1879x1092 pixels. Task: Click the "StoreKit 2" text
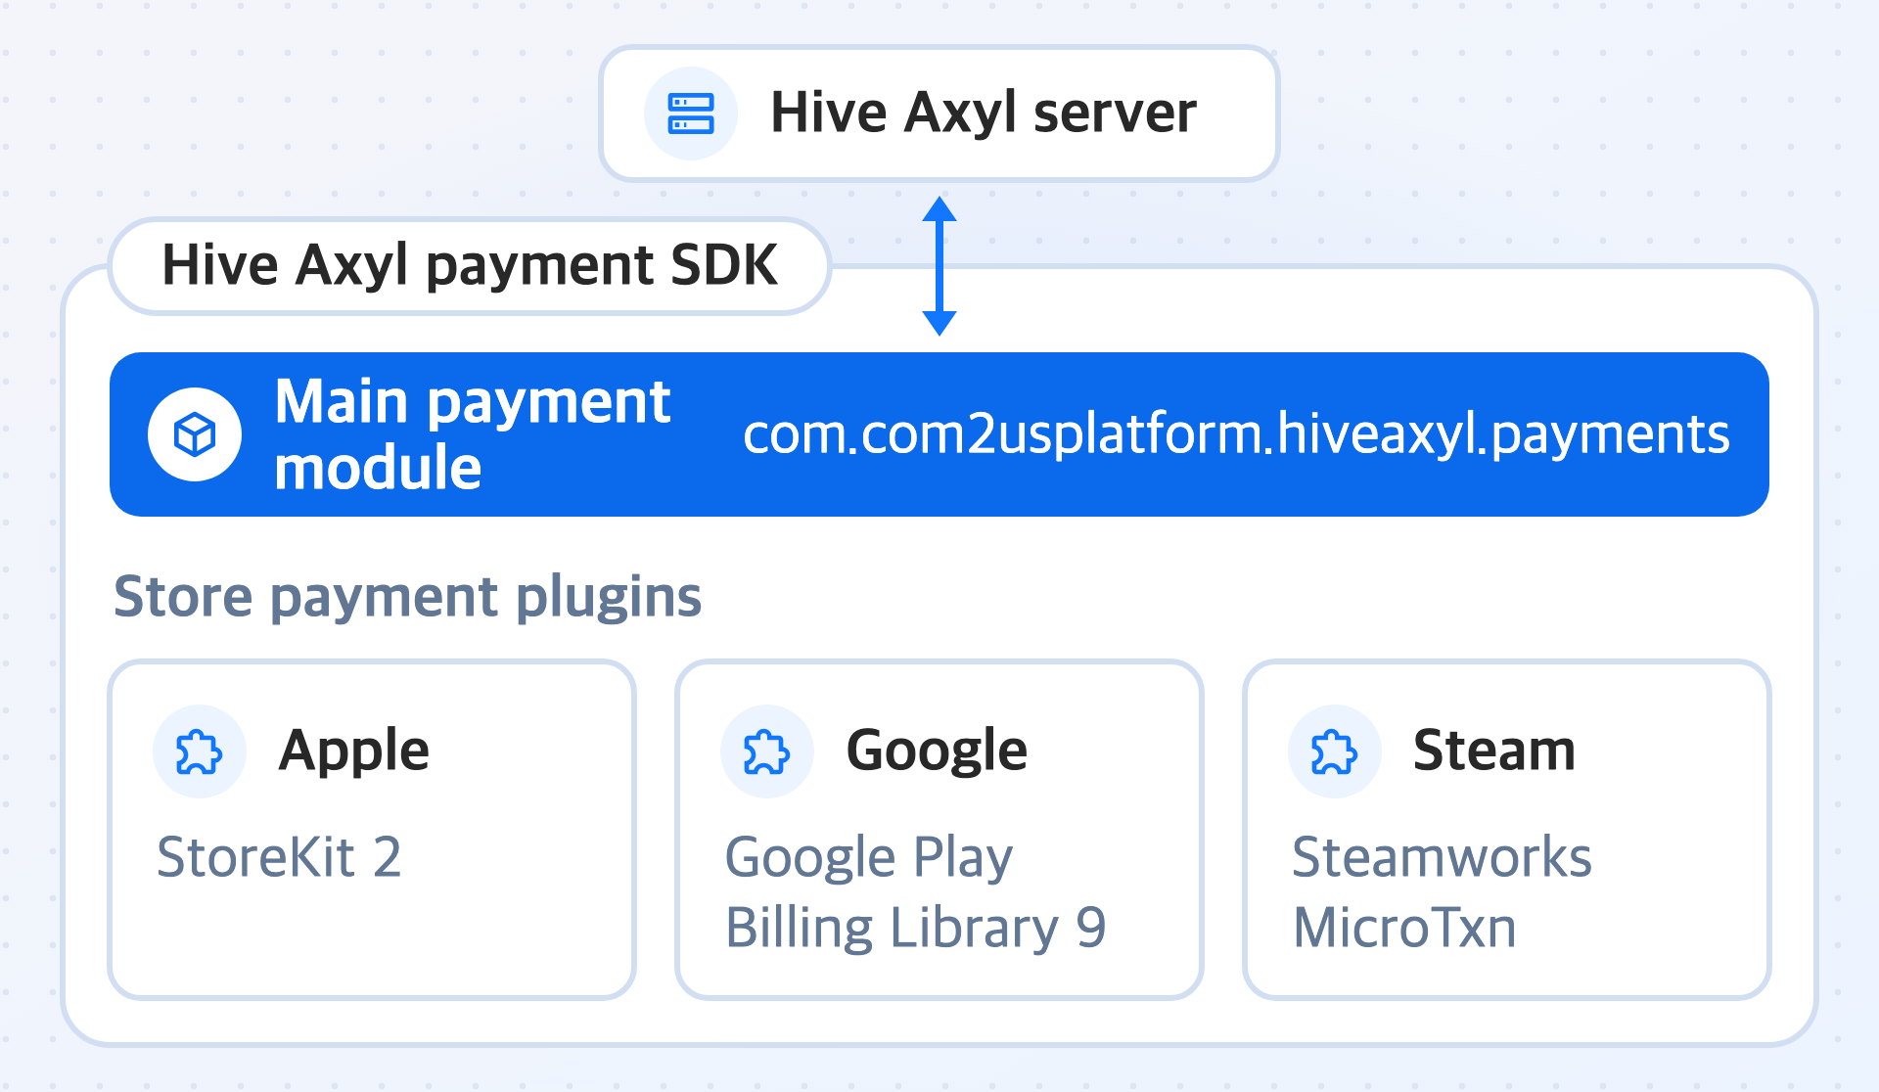tap(279, 857)
